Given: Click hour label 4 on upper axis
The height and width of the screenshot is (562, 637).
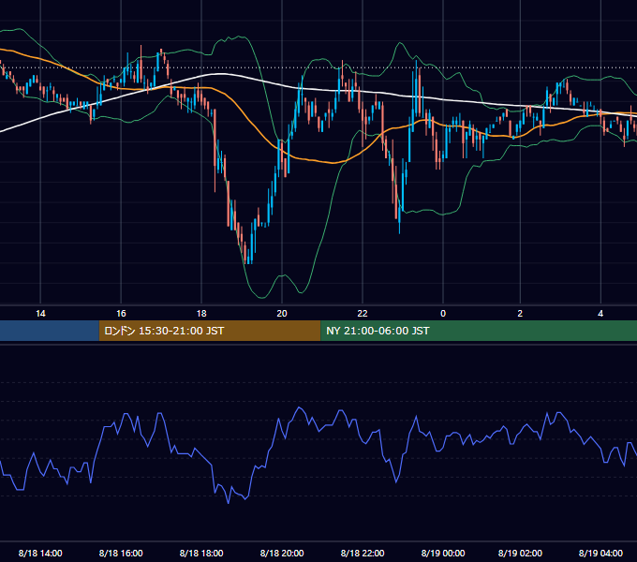Looking at the screenshot, I should (600, 314).
